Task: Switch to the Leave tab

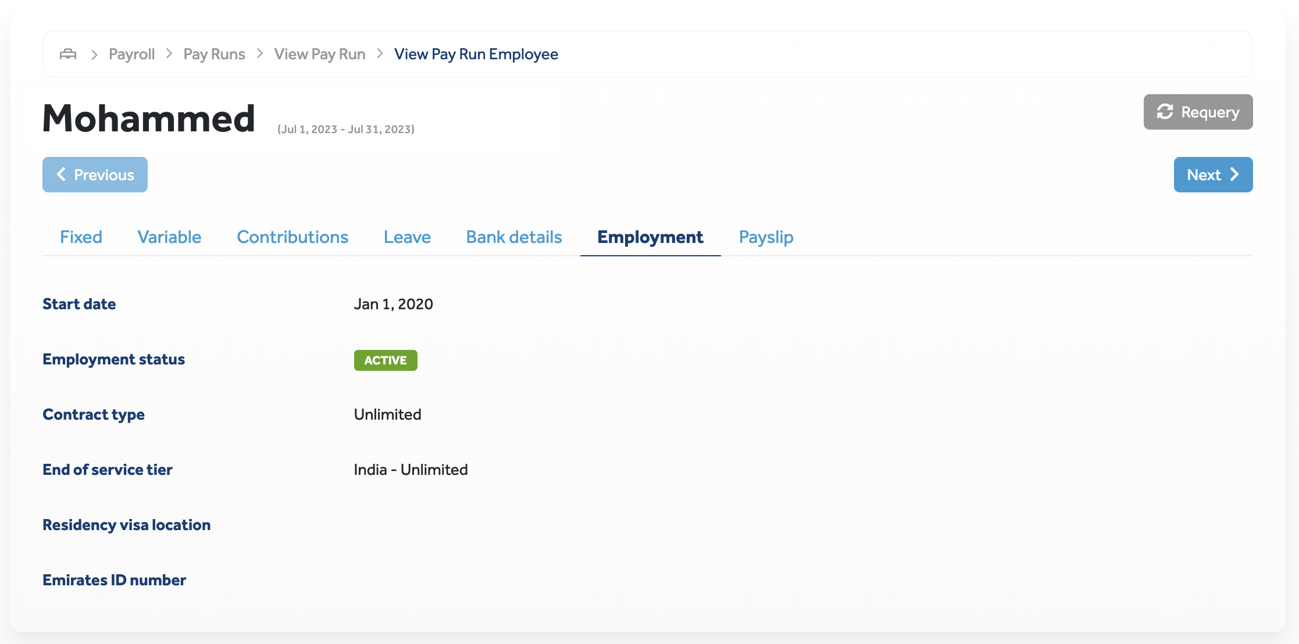Action: (x=407, y=237)
